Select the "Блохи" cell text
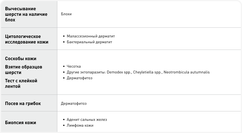 coord(66,14)
